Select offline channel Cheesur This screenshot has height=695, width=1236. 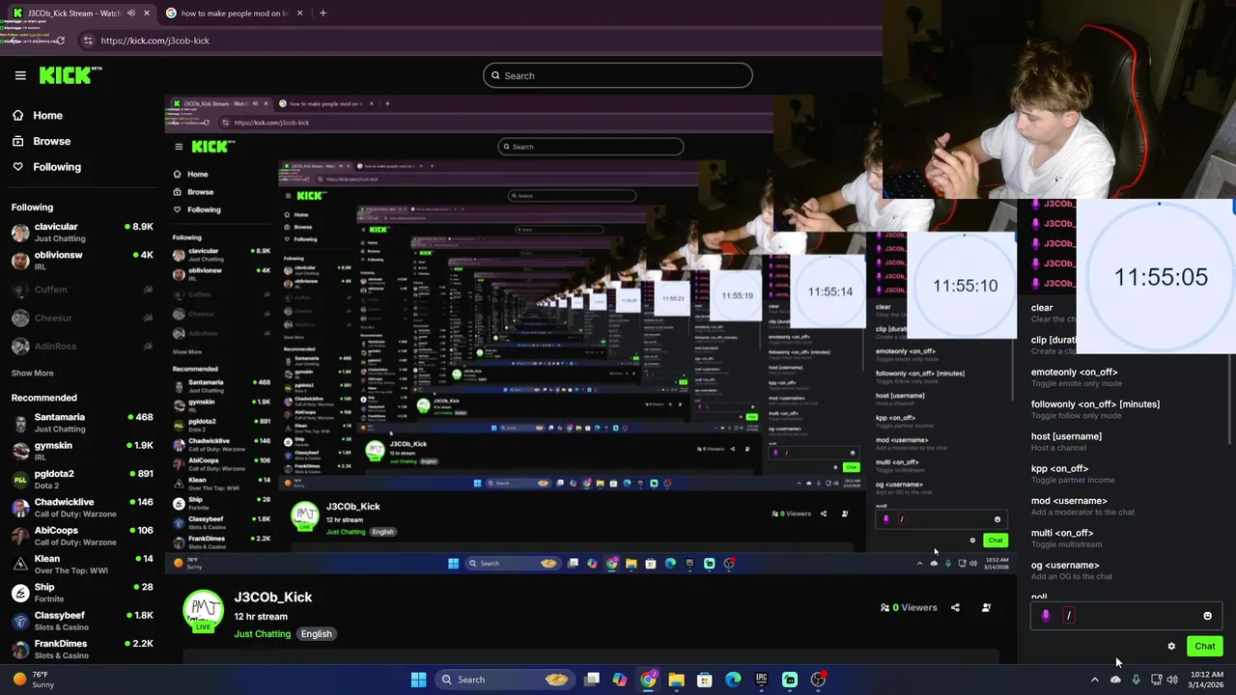(81, 318)
